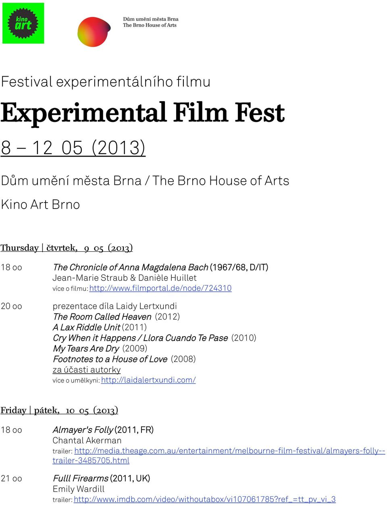This screenshot has height=506, width=387.
Task: Click the Thursday čtvrtek date heading
Action: [x=67, y=248]
